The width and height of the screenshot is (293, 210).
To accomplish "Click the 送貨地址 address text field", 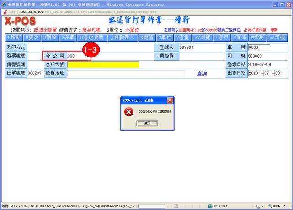I will (x=126, y=73).
